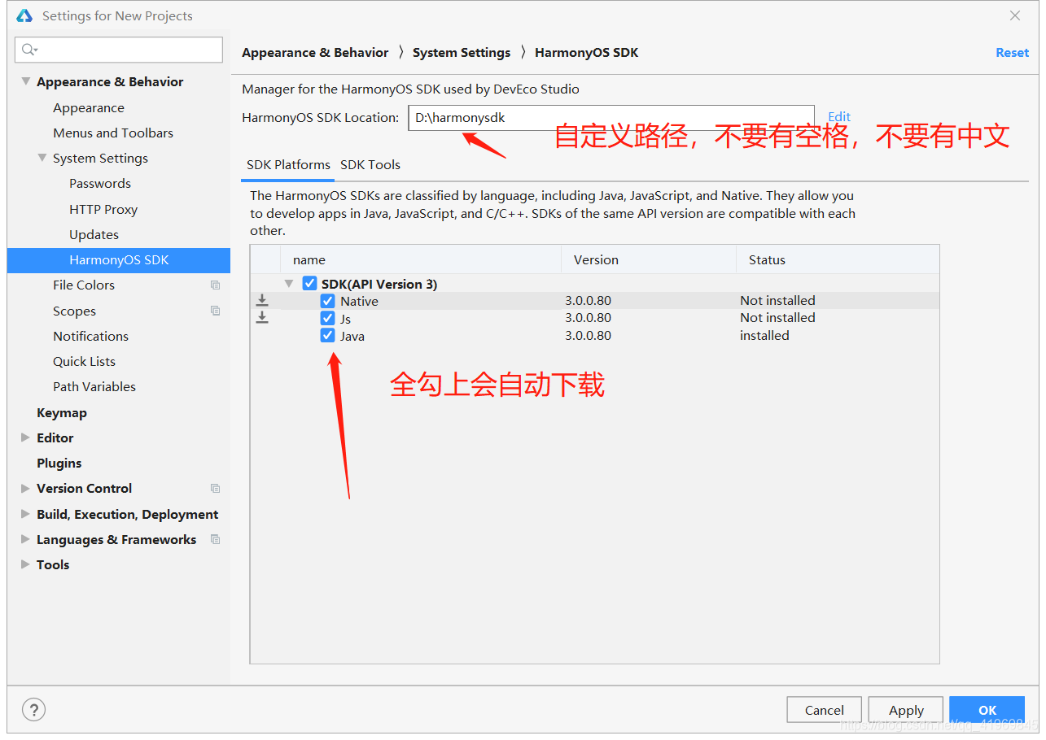Screen dimensions: 1046x740
Task: Open the File Colors settings
Action: (84, 285)
